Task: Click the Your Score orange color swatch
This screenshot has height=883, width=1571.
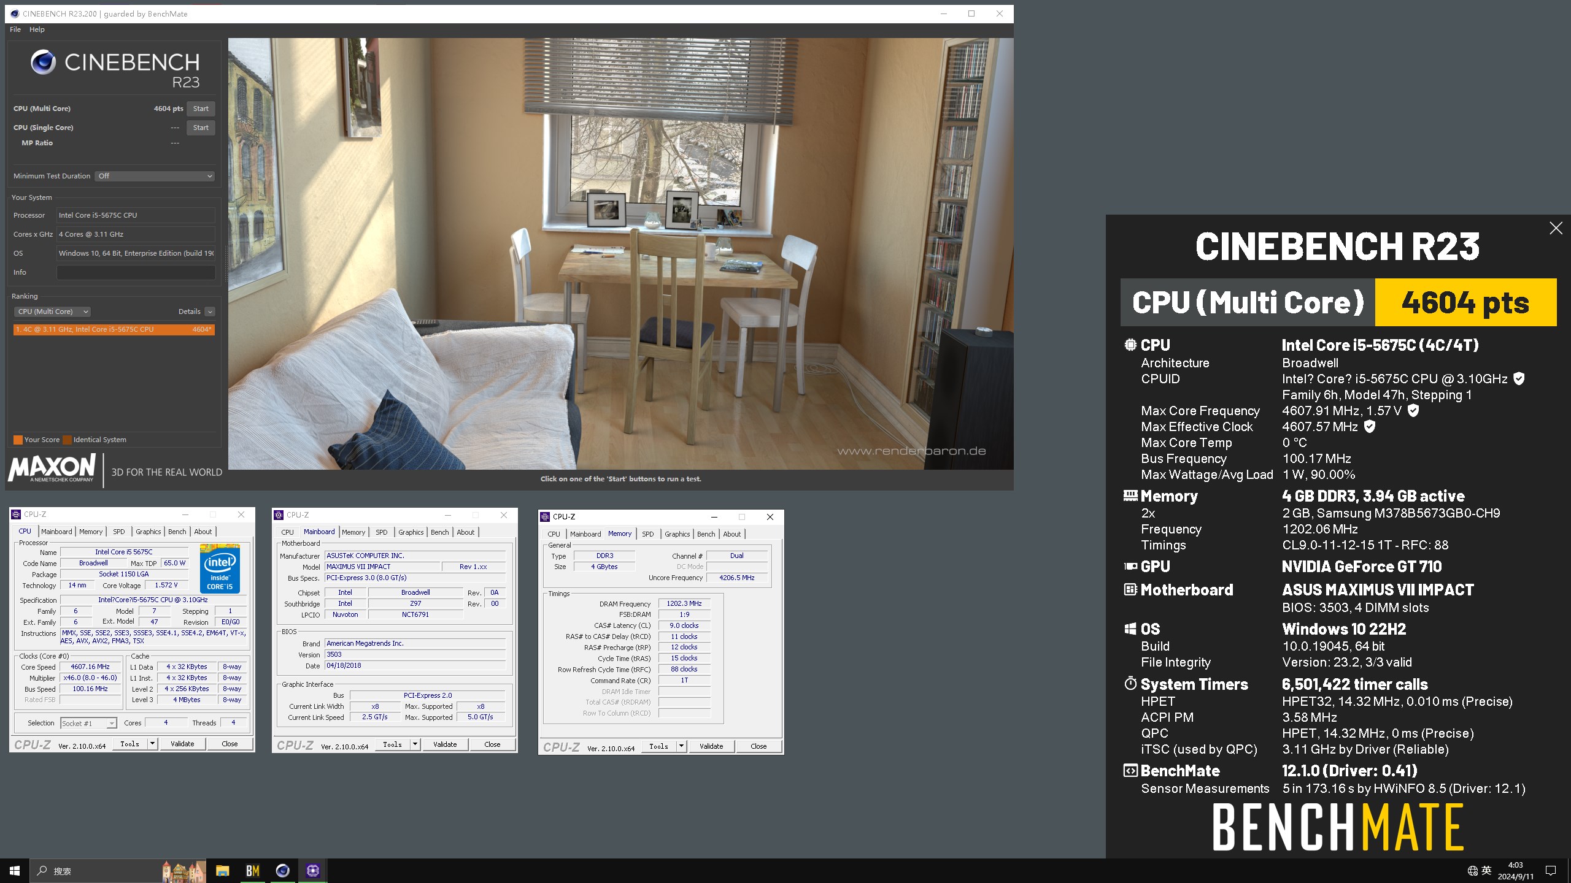Action: pos(18,440)
